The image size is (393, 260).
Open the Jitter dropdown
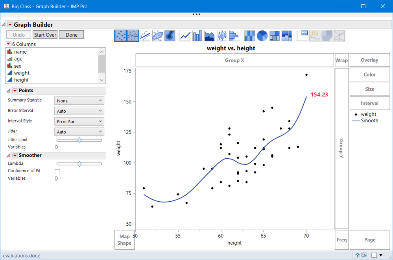pyautogui.click(x=79, y=132)
